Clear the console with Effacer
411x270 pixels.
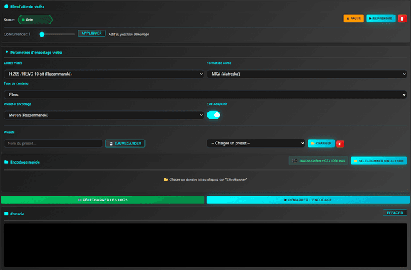395,213
